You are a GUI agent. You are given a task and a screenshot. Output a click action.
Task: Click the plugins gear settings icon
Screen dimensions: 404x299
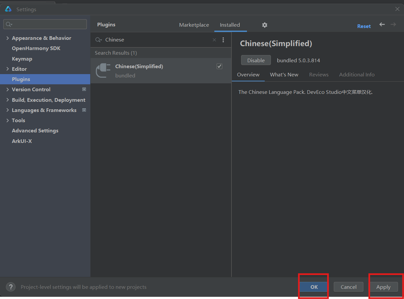265,25
